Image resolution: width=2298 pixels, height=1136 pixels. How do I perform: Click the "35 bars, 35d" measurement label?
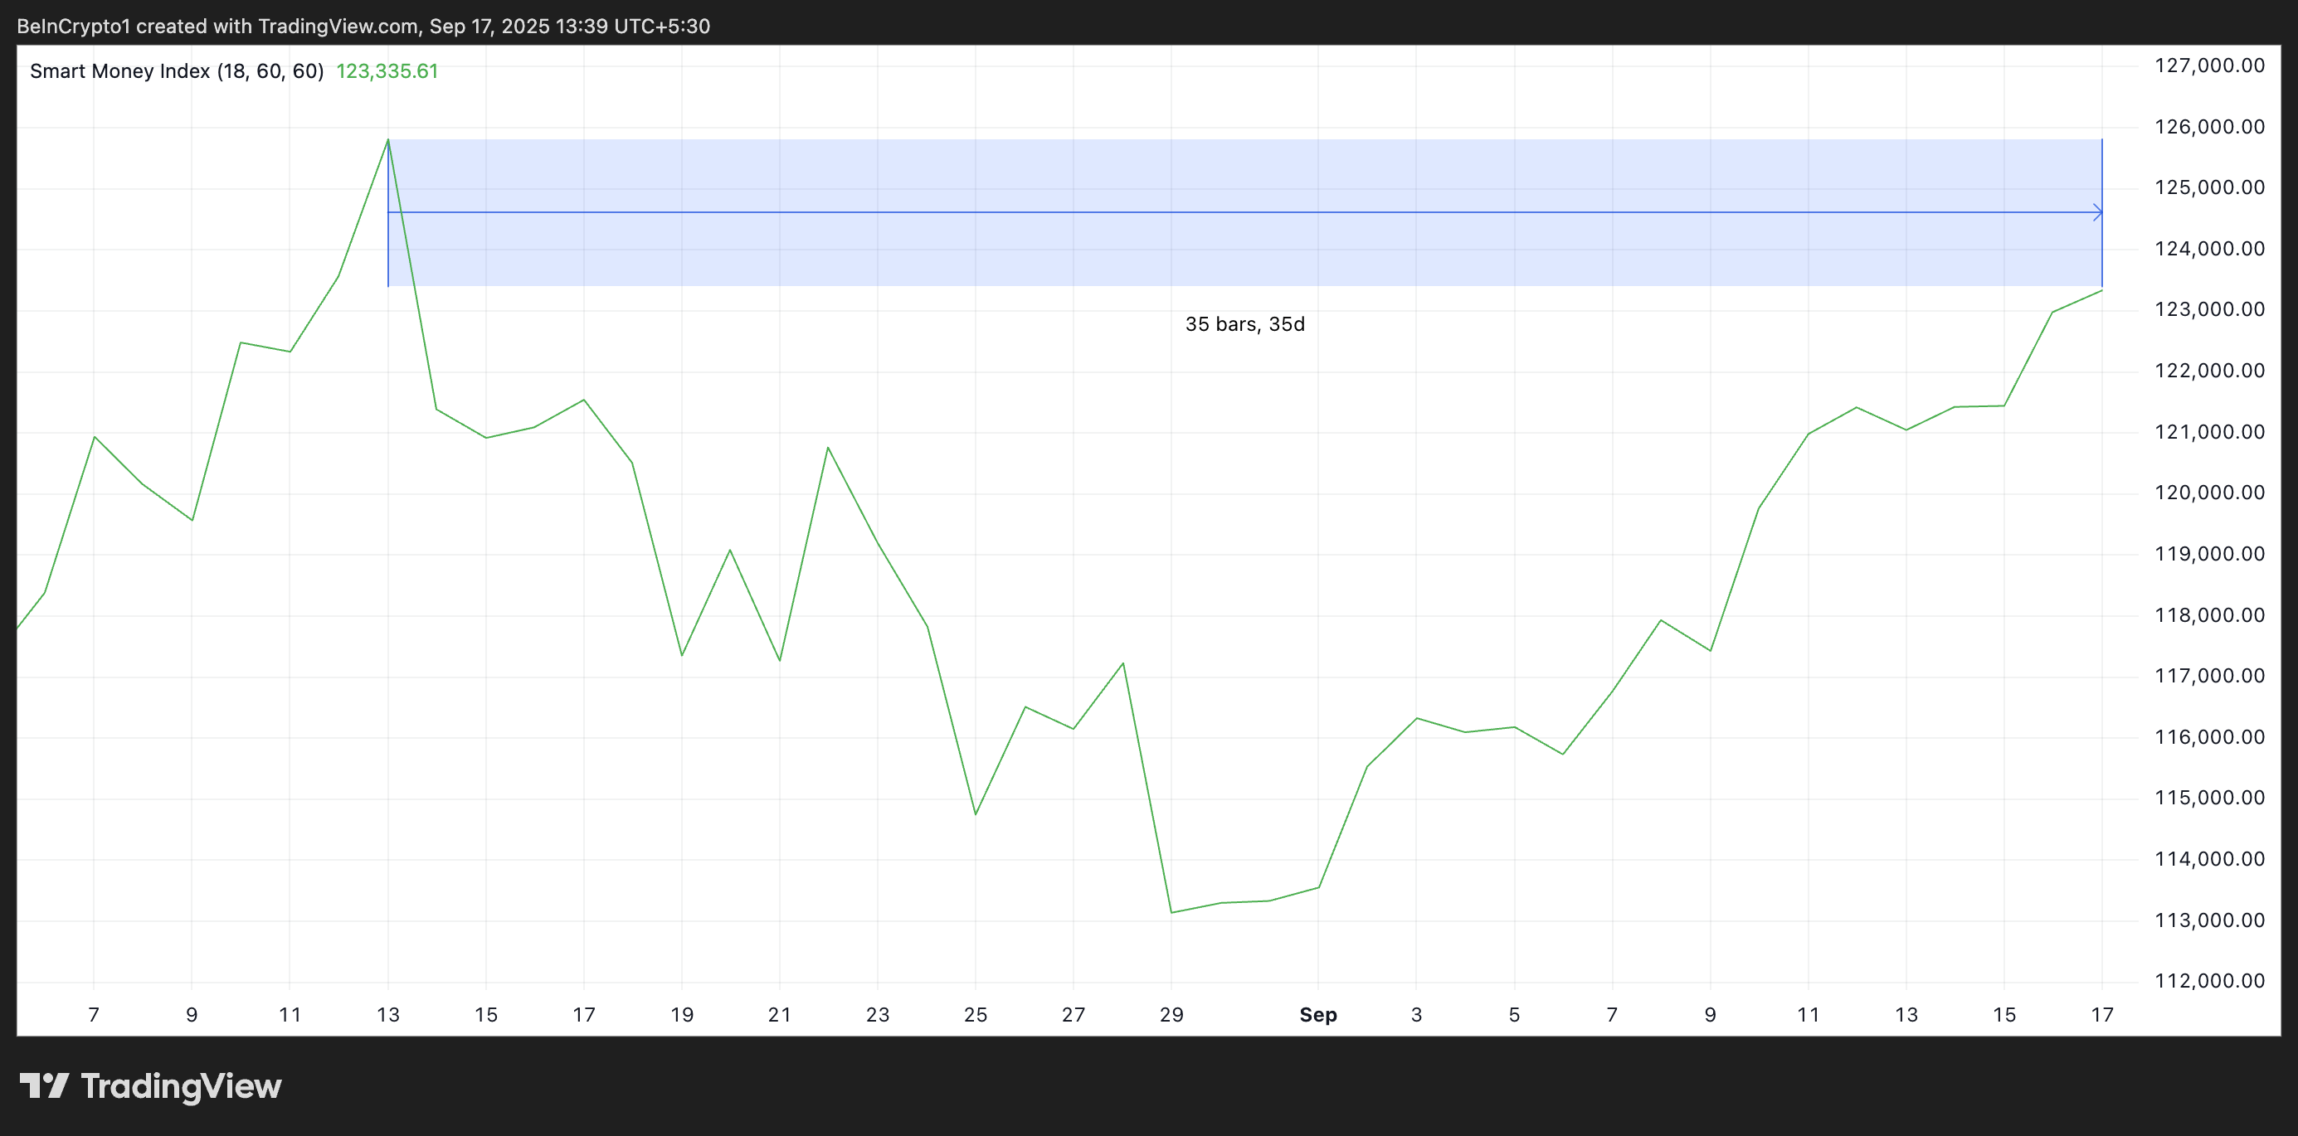click(1244, 324)
